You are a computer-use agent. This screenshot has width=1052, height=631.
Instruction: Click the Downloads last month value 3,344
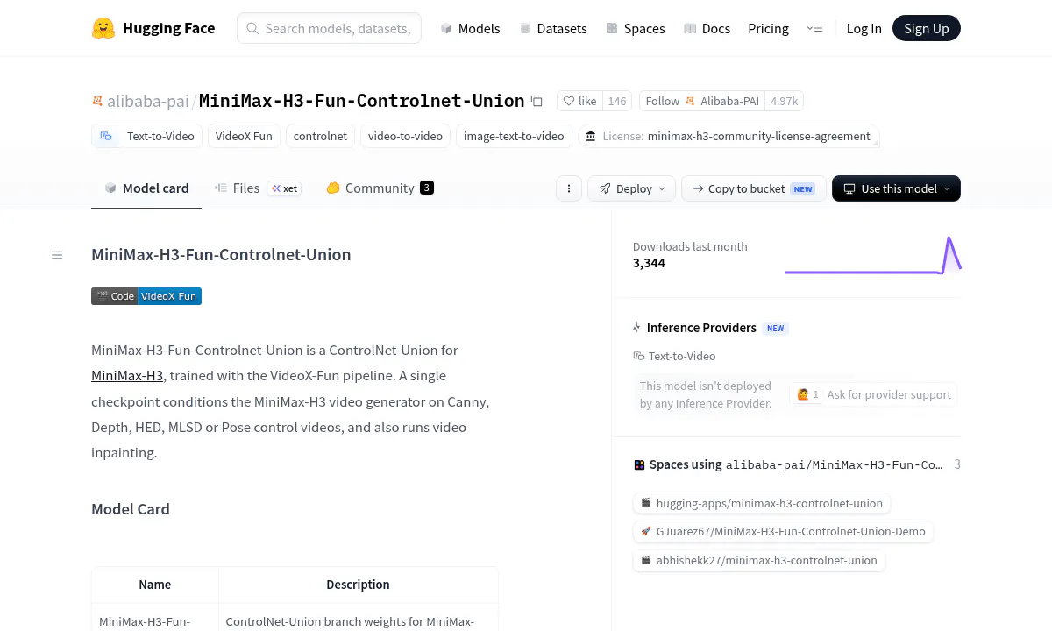(x=649, y=263)
